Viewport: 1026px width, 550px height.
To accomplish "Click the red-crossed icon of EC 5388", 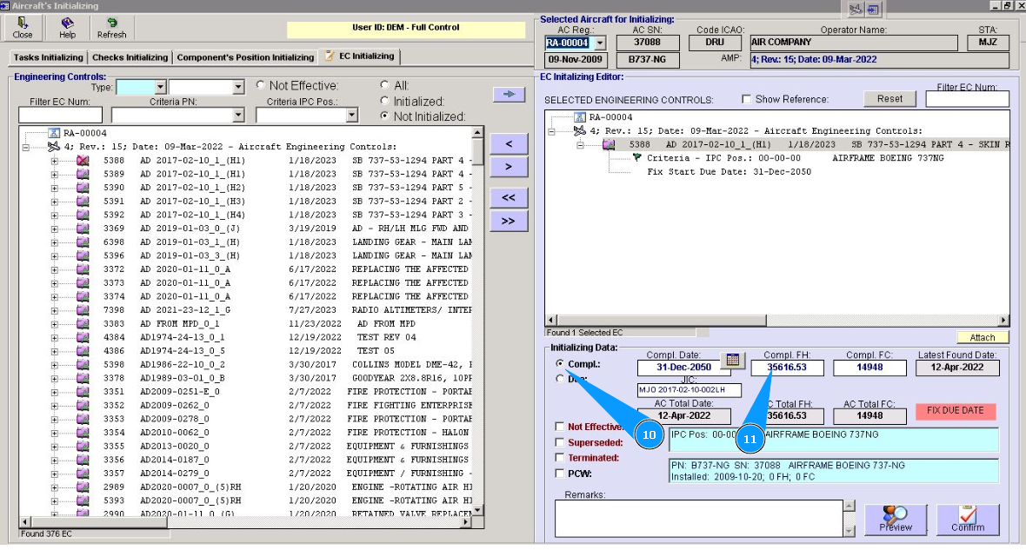I will (x=83, y=161).
